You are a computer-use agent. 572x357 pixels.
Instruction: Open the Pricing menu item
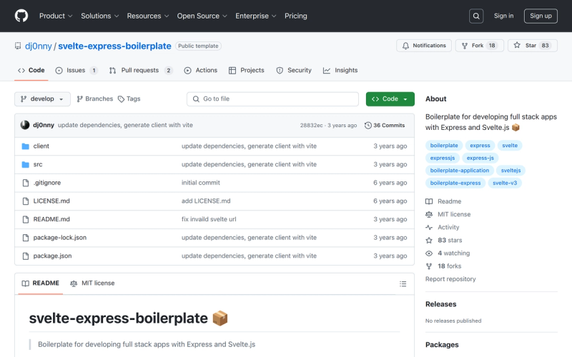click(296, 16)
